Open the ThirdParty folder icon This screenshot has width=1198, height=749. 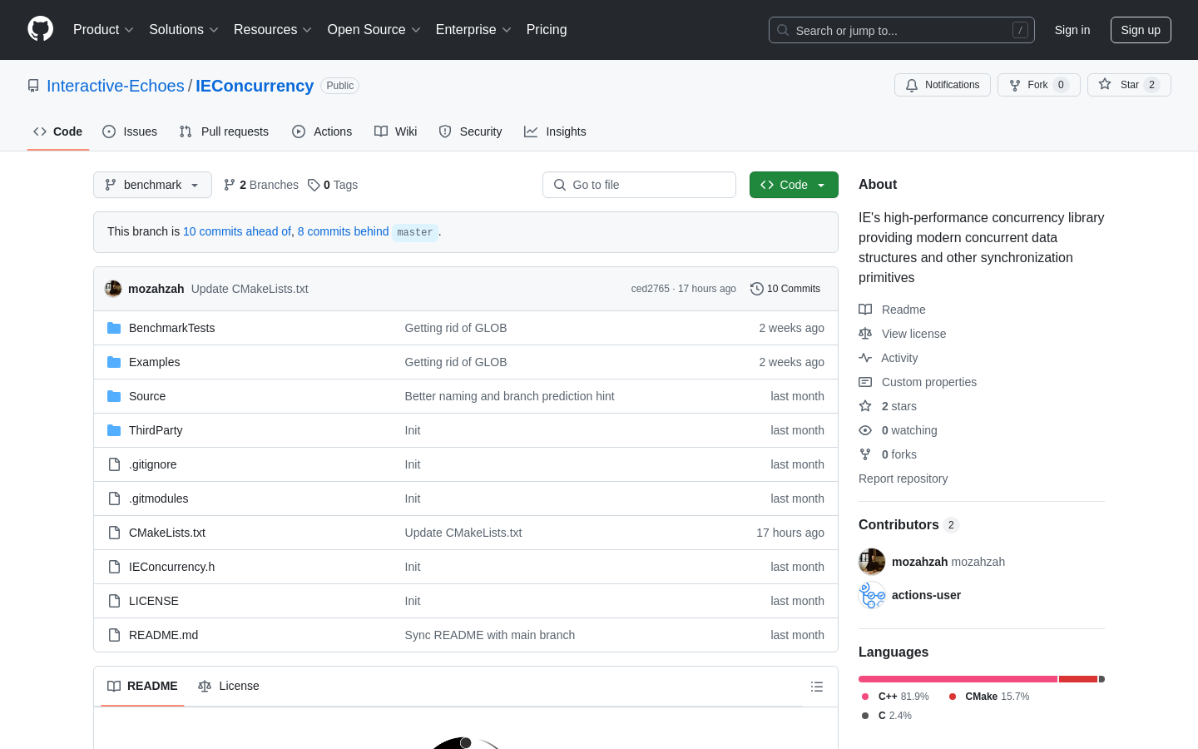pos(114,430)
